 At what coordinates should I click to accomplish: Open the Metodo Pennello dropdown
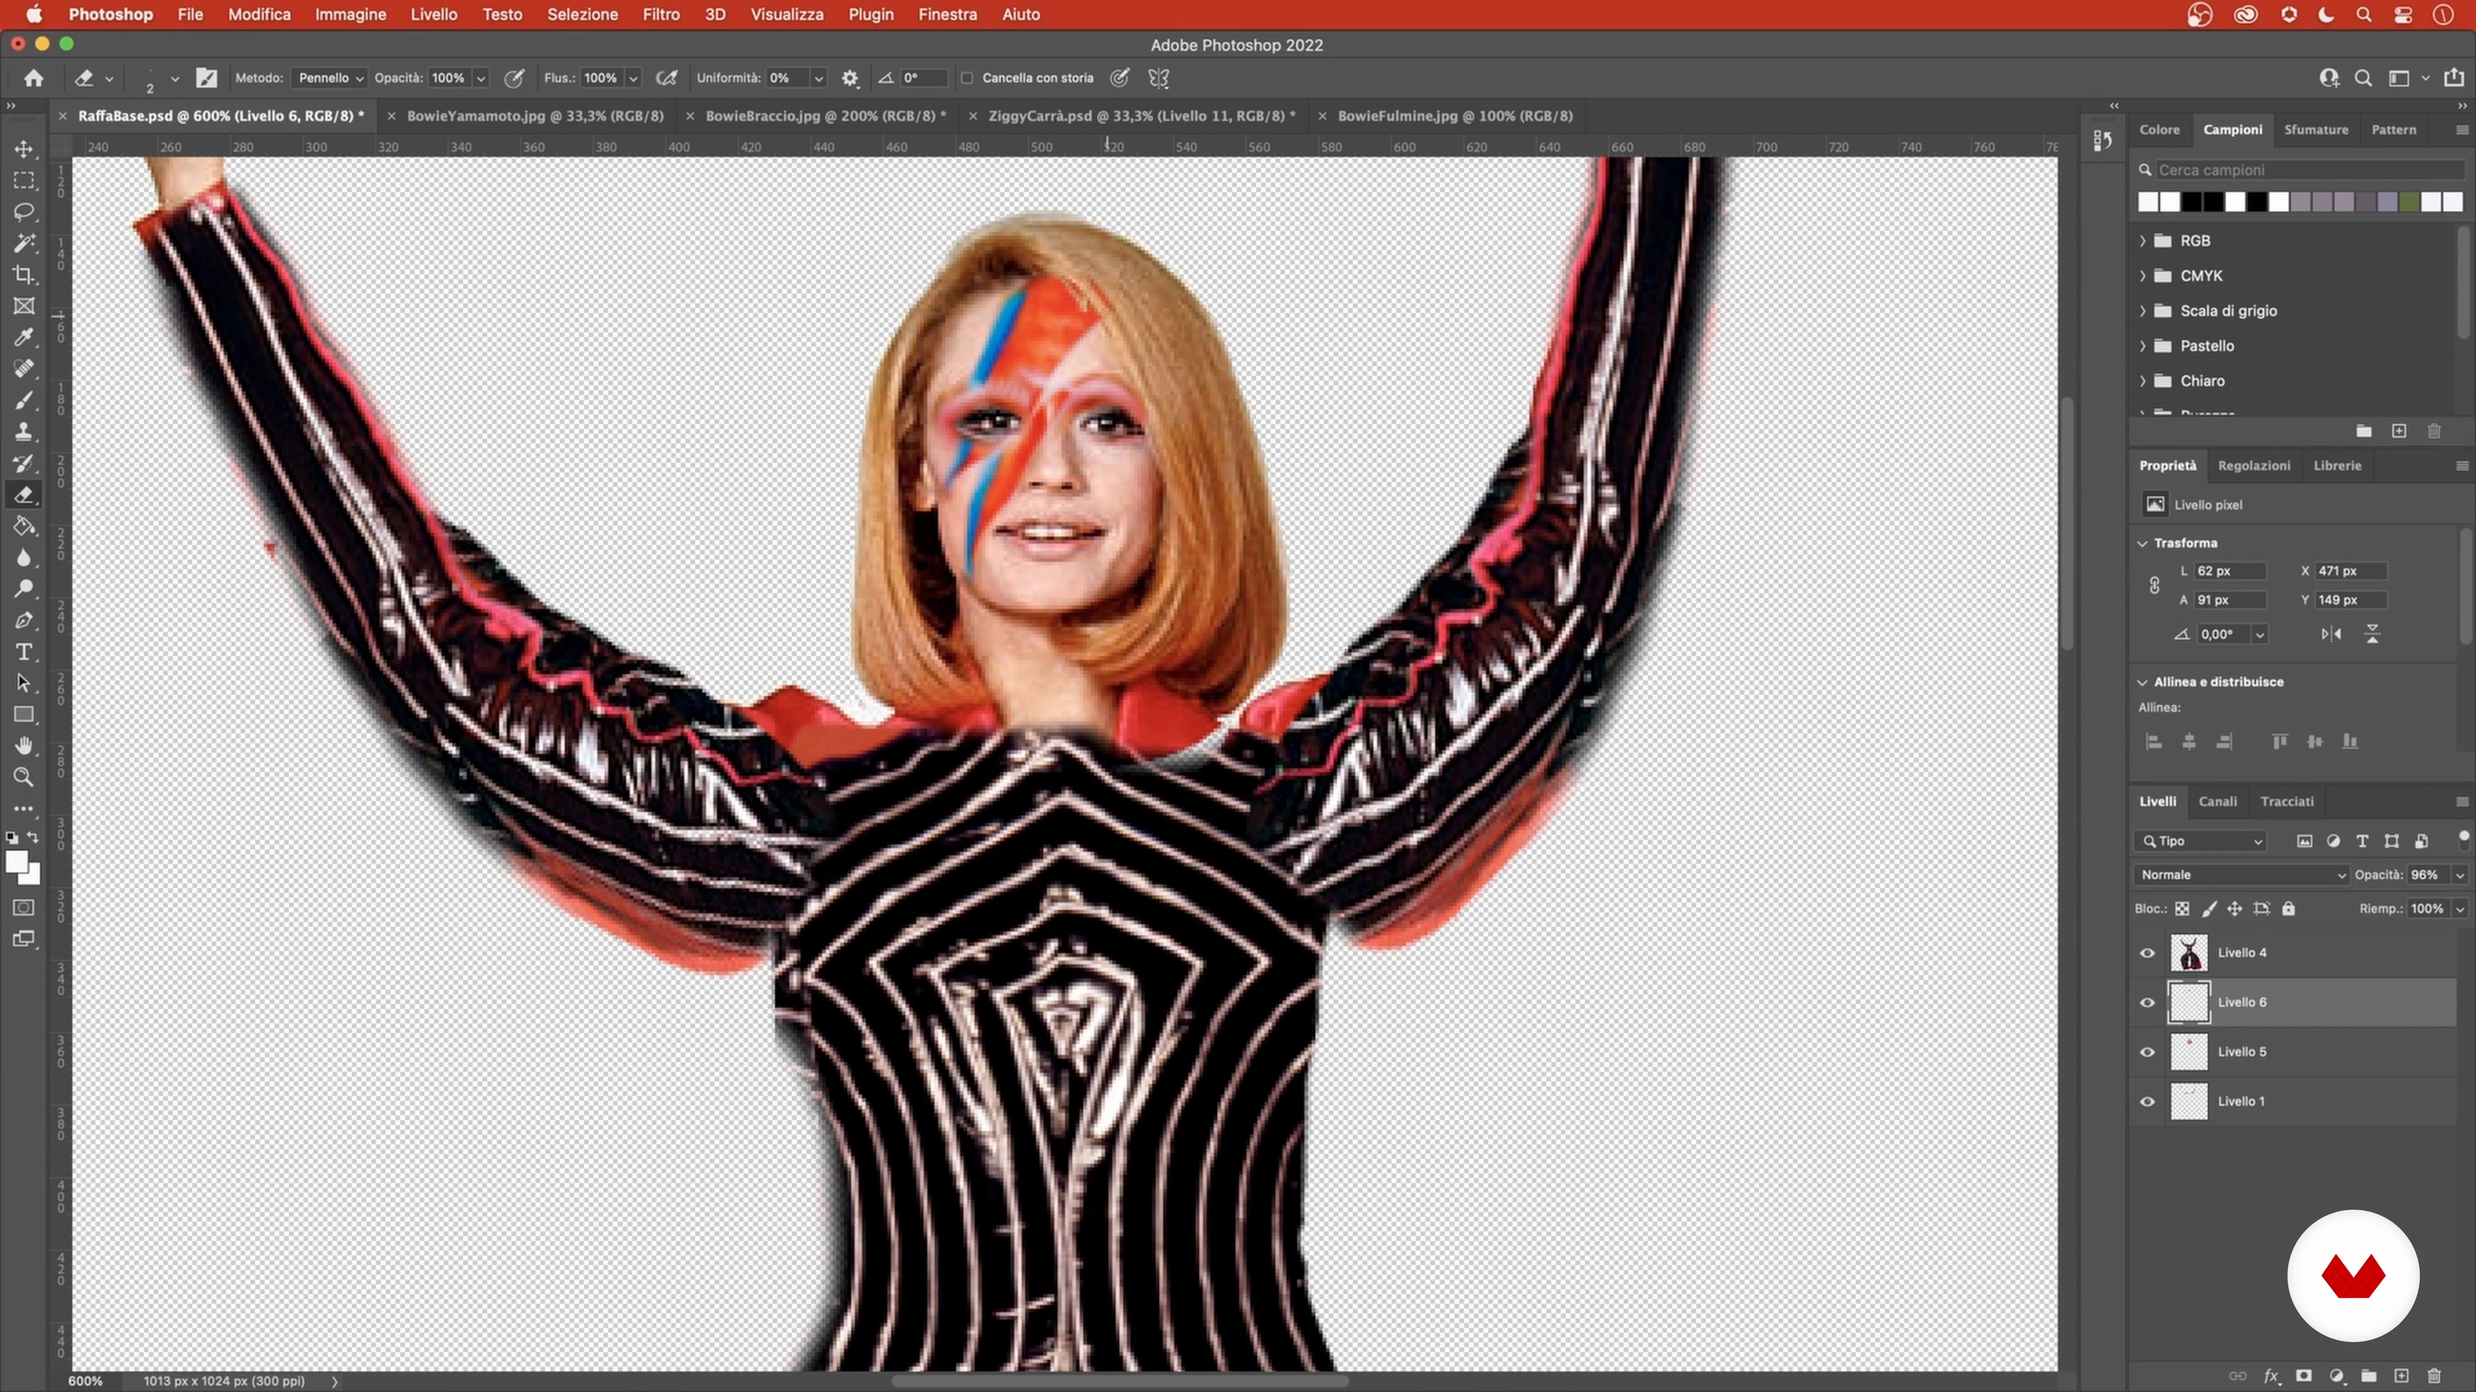[x=329, y=78]
